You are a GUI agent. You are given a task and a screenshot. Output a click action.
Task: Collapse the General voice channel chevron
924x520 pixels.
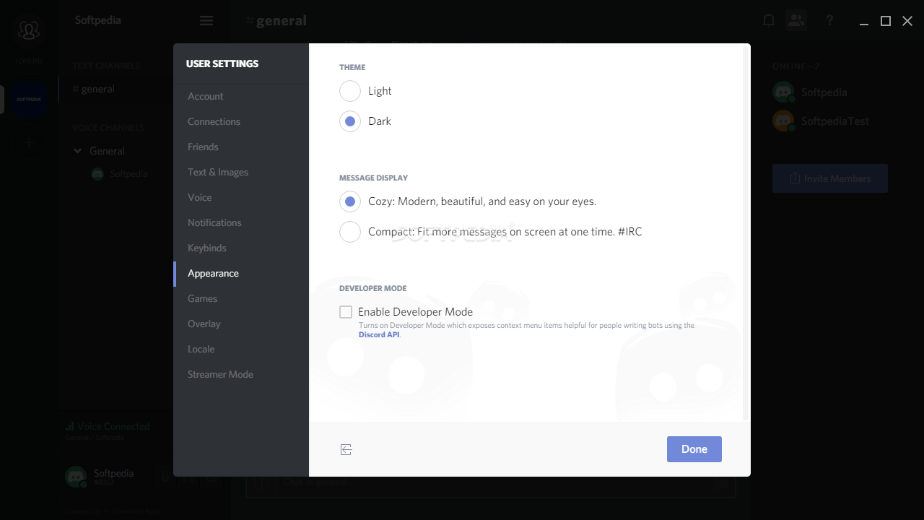[x=78, y=152]
